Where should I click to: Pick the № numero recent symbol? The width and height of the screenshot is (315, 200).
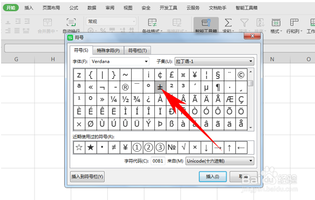[x=172, y=148]
